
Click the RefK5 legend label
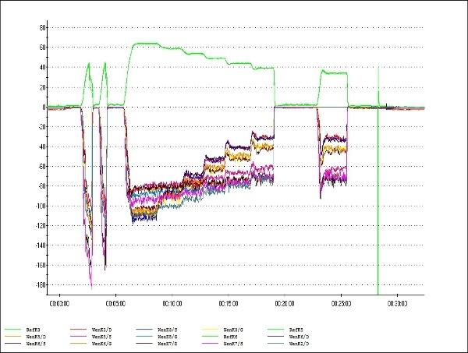click(296, 330)
